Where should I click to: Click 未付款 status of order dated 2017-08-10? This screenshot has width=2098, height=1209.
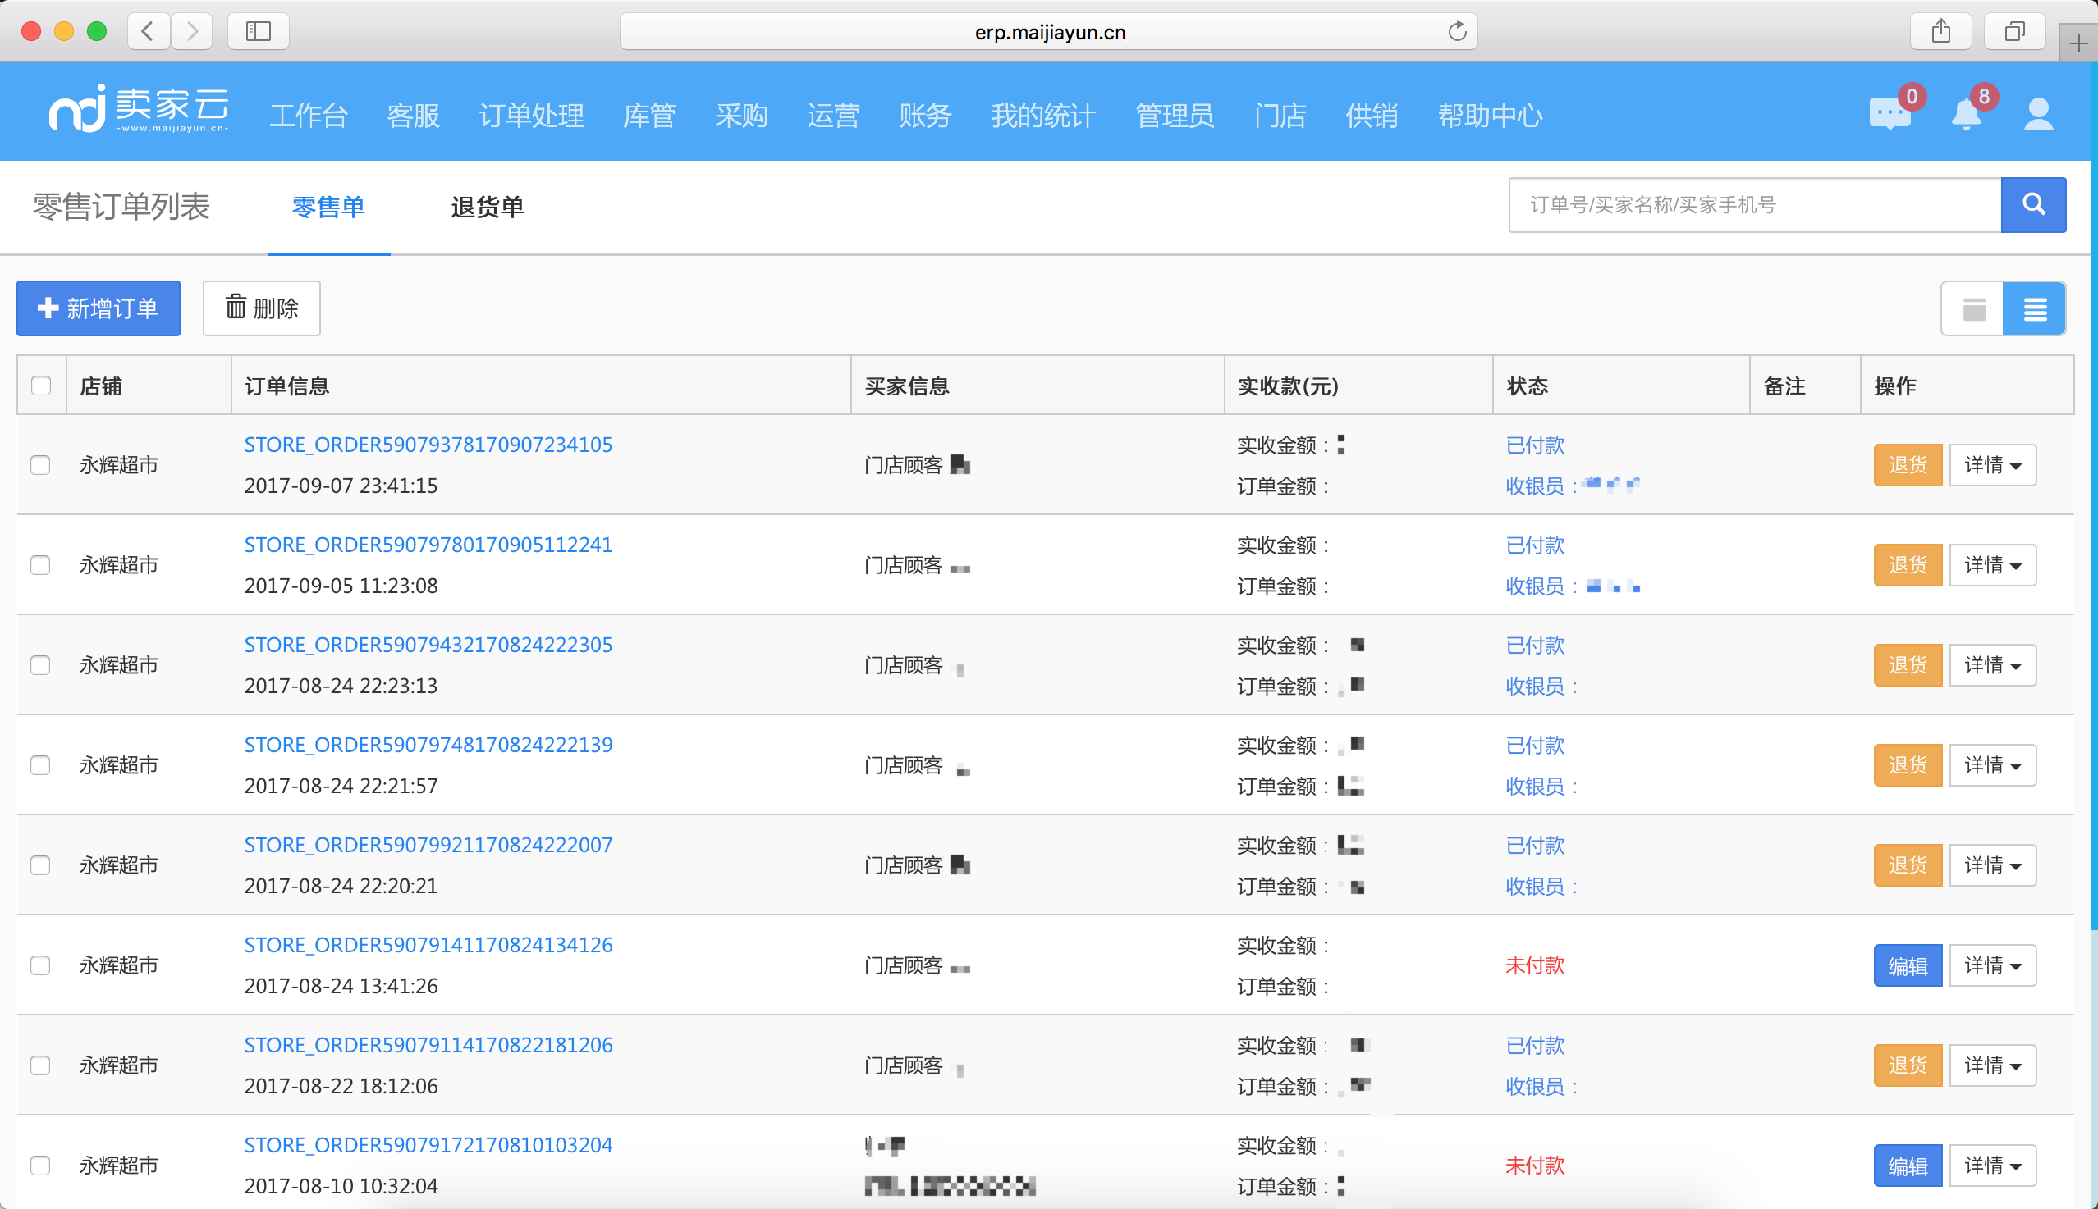tap(1535, 1165)
